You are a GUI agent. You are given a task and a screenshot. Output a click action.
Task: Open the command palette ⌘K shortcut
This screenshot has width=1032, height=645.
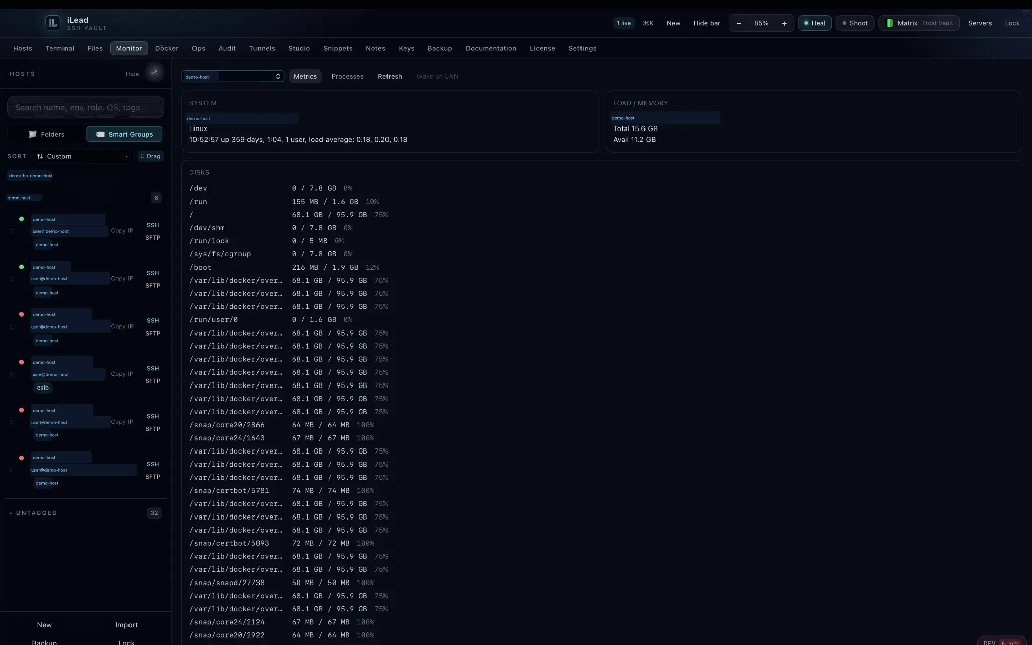click(x=648, y=23)
